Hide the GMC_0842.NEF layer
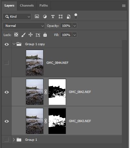Image resolution: width=130 pixels, height=148 pixels. click(7, 92)
